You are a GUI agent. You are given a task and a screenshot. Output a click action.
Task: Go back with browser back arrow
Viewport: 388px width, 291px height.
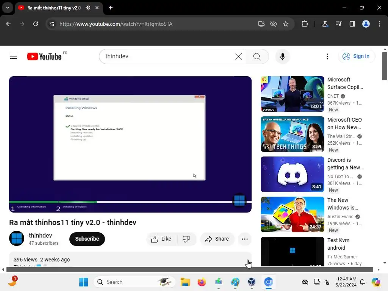click(8, 24)
